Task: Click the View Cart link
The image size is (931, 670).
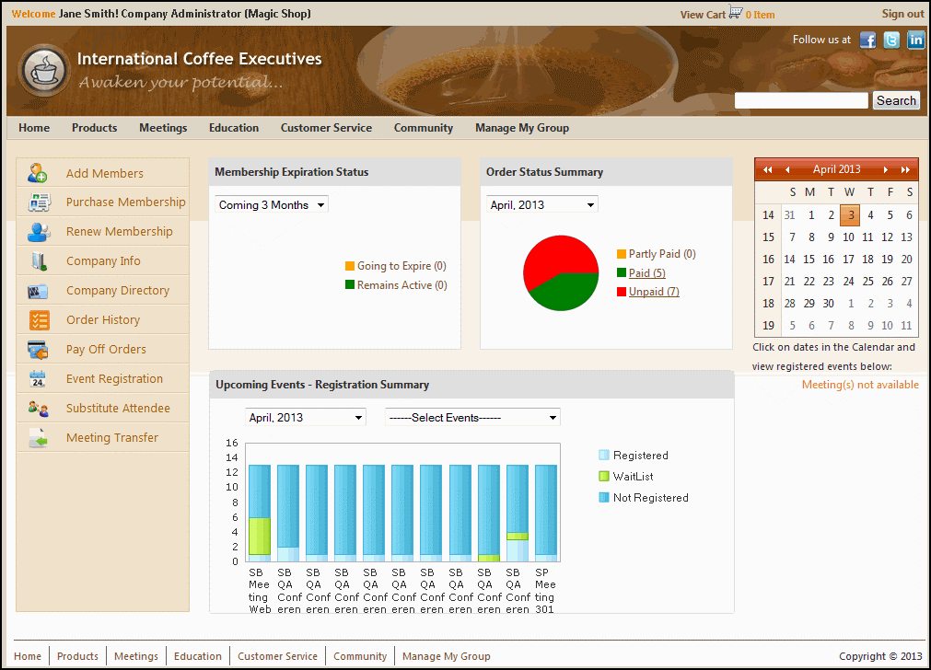Action: click(x=703, y=14)
